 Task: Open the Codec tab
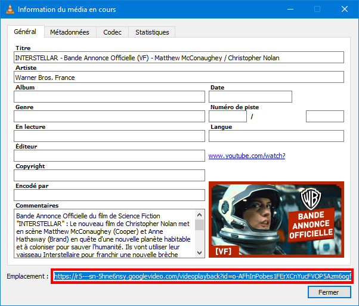(x=112, y=32)
